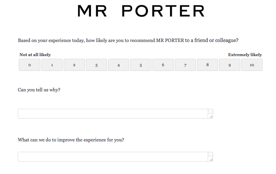This screenshot has height=174, width=276.
Task: Choose the rating 4 button
Action: click(x=118, y=65)
